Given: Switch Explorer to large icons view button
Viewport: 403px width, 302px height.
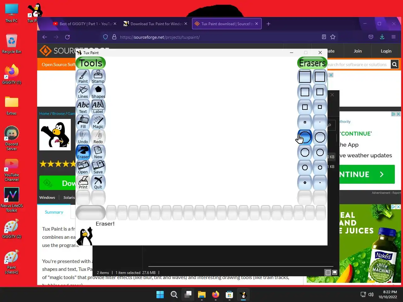Looking at the screenshot, I should 335,273.
